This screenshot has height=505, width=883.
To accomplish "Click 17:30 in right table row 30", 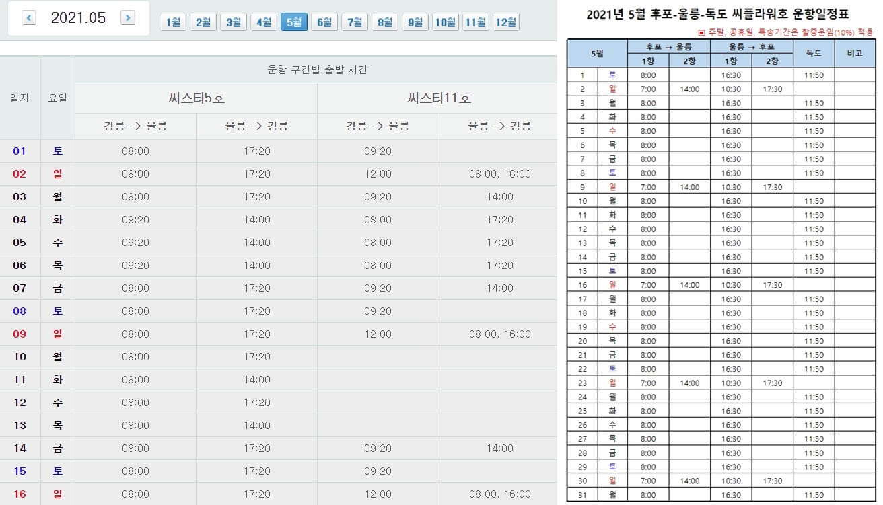I will pos(773,481).
